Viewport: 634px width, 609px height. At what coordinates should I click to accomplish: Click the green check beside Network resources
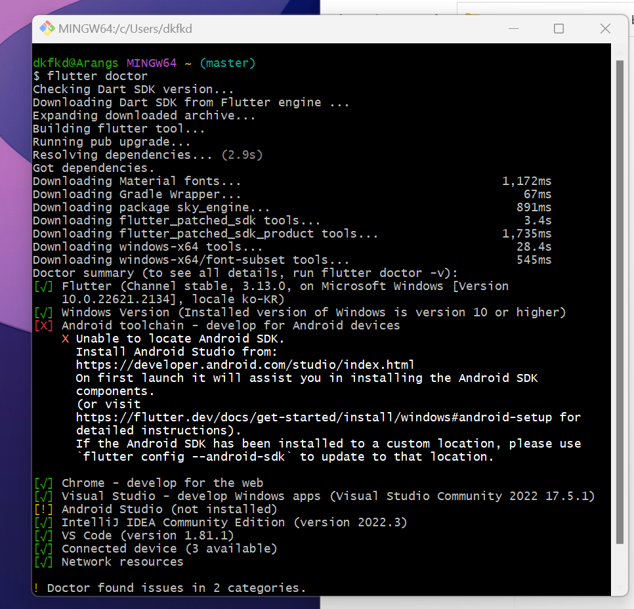44,562
